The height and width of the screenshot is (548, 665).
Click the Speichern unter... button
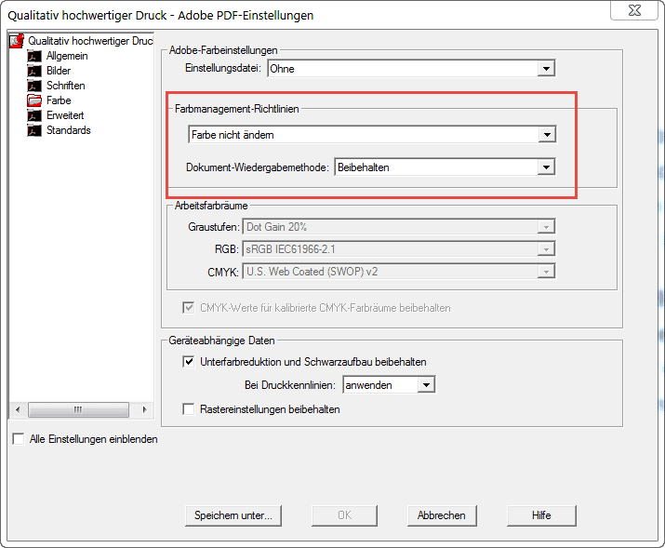pyautogui.click(x=233, y=515)
